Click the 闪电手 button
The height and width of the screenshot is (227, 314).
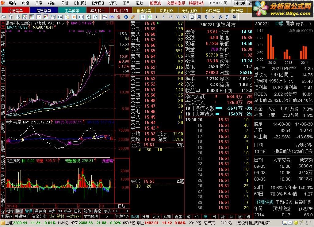pyautogui.click(x=239, y=3)
